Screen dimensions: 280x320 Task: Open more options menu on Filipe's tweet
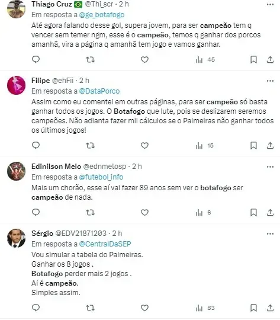pyautogui.click(x=270, y=81)
